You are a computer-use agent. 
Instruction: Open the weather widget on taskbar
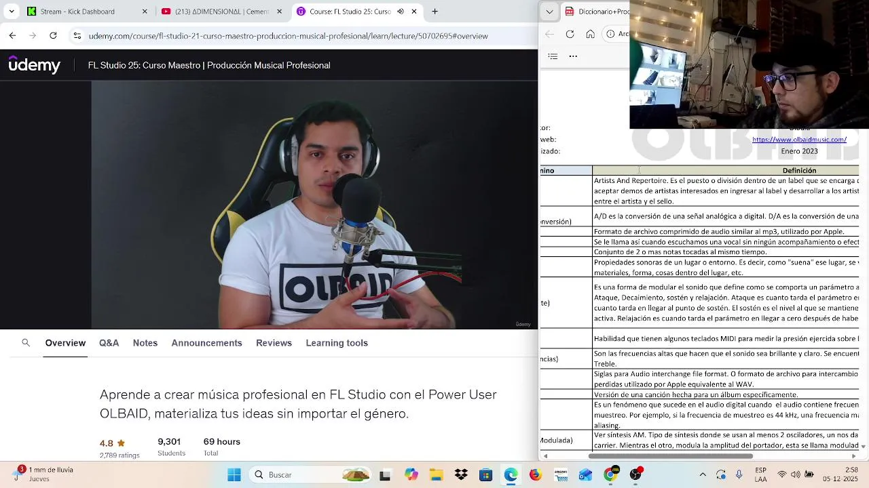point(44,474)
